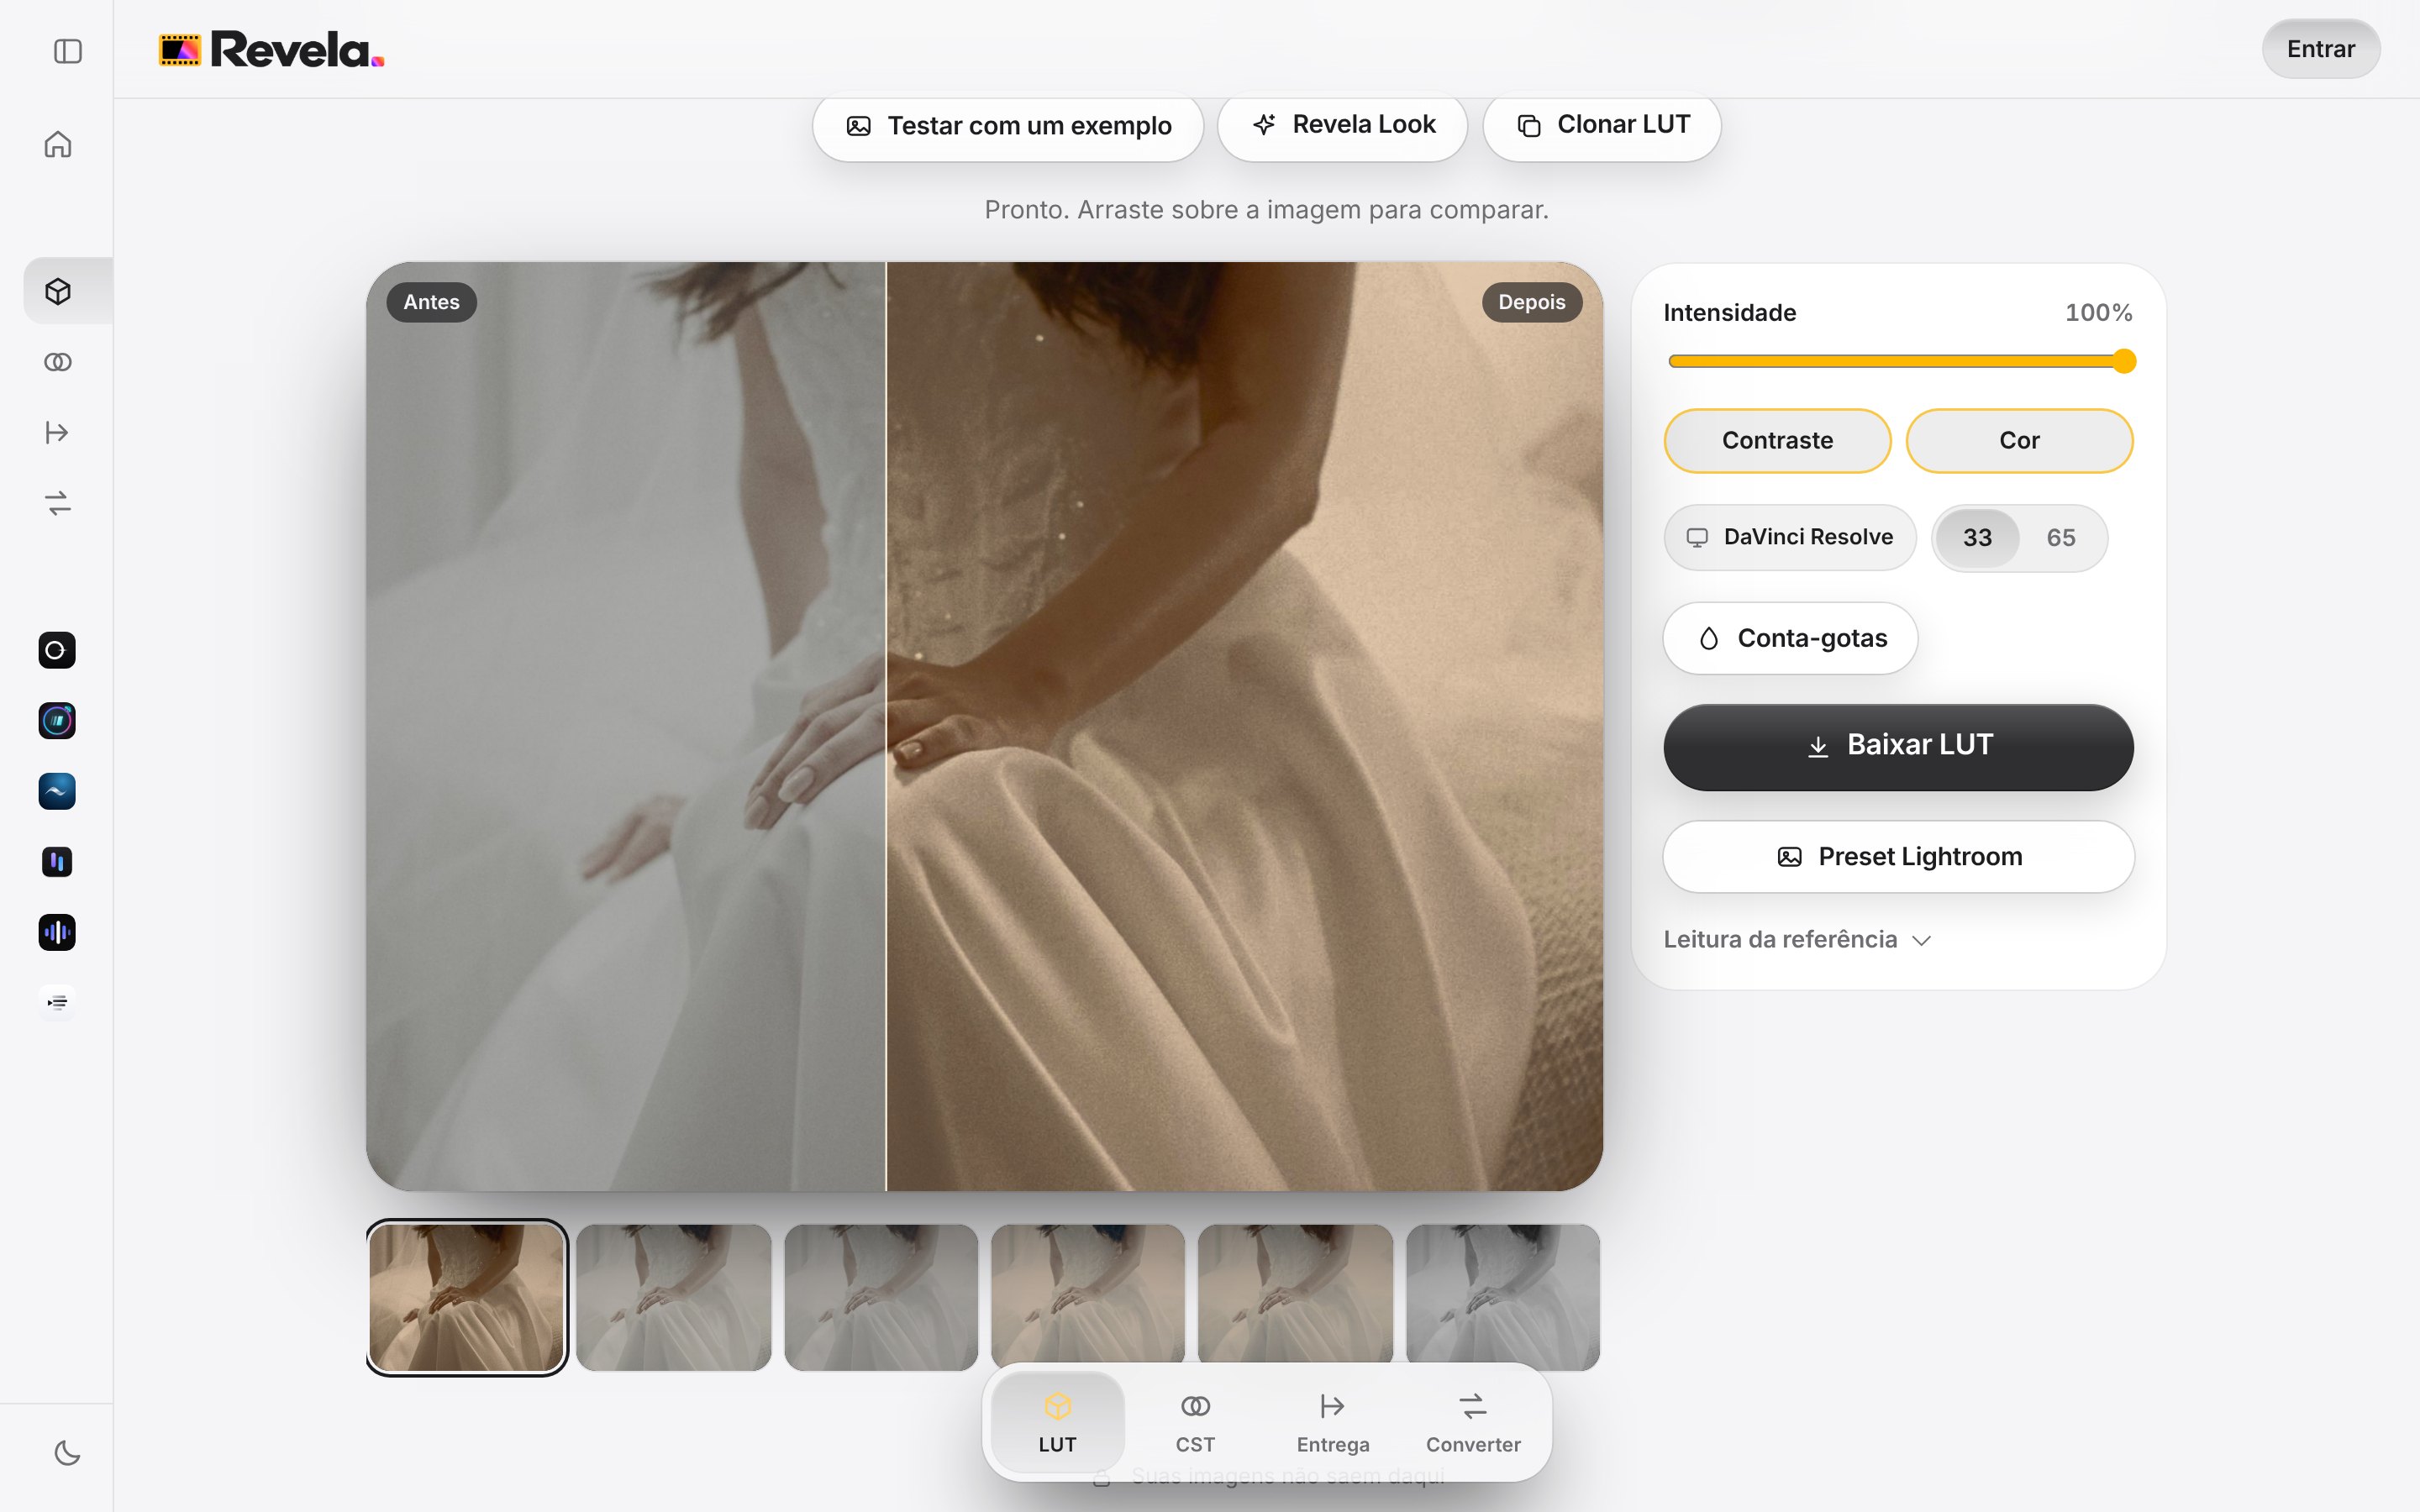The height and width of the screenshot is (1512, 2420).
Task: Open the white list-lines app icon
Action: click(x=57, y=1002)
